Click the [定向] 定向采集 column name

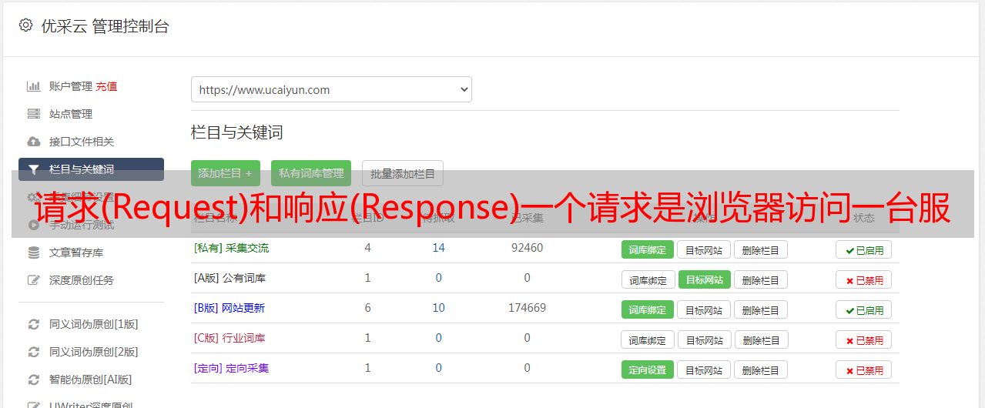click(231, 368)
